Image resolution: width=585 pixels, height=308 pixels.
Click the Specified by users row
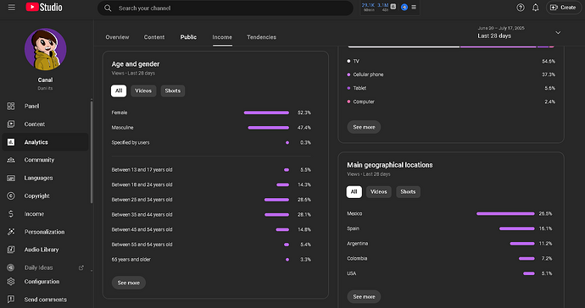pos(211,143)
